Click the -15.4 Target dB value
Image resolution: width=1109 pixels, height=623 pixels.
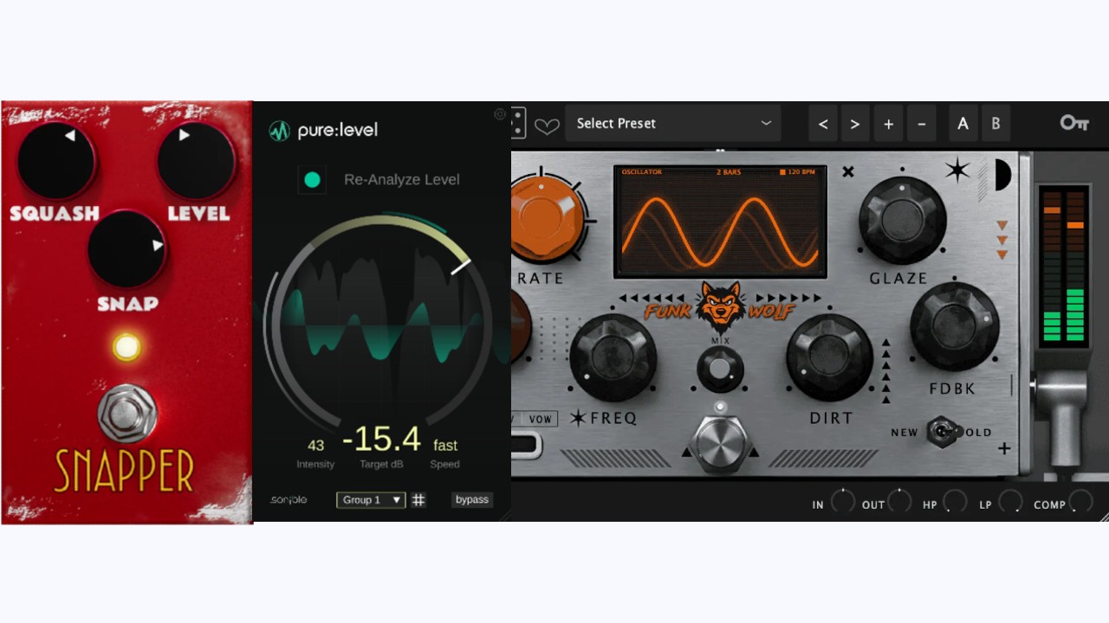click(x=382, y=440)
